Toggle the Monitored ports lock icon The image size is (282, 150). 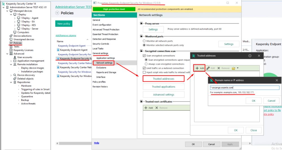click(142, 36)
